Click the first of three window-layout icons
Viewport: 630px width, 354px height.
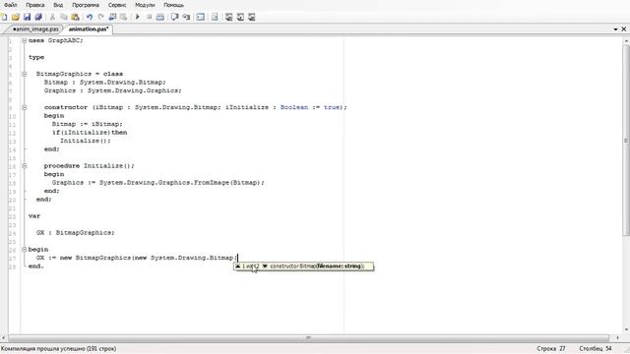click(228, 17)
